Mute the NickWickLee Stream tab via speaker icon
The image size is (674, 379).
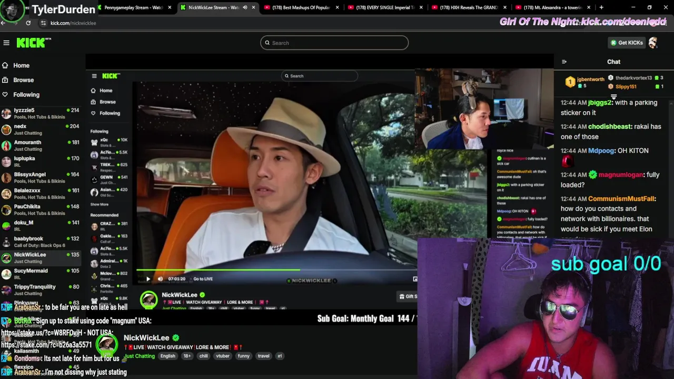pos(245,7)
